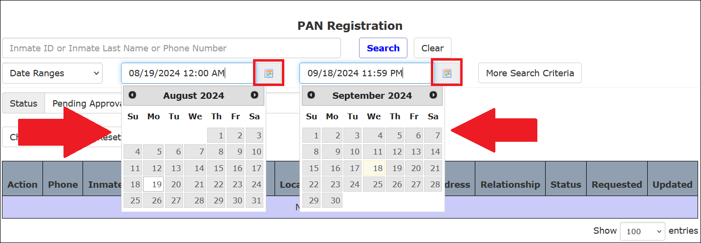Go to next month in September calendar

[433, 95]
